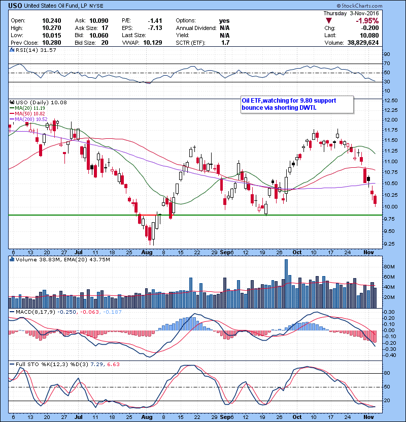Click the Oil ETF 9.80 support annotation box
Viewport: 406px width, 422px height.
click(x=297, y=104)
